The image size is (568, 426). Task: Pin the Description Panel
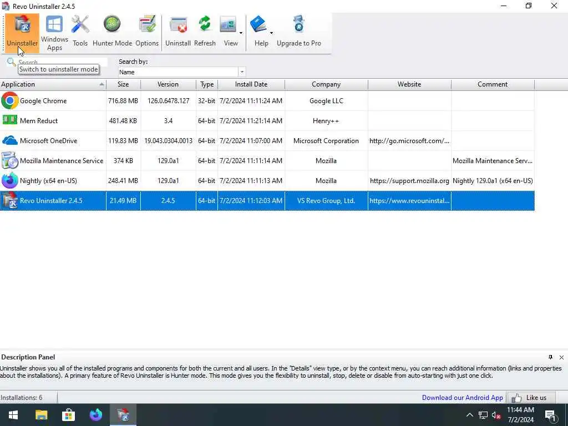[x=550, y=357]
